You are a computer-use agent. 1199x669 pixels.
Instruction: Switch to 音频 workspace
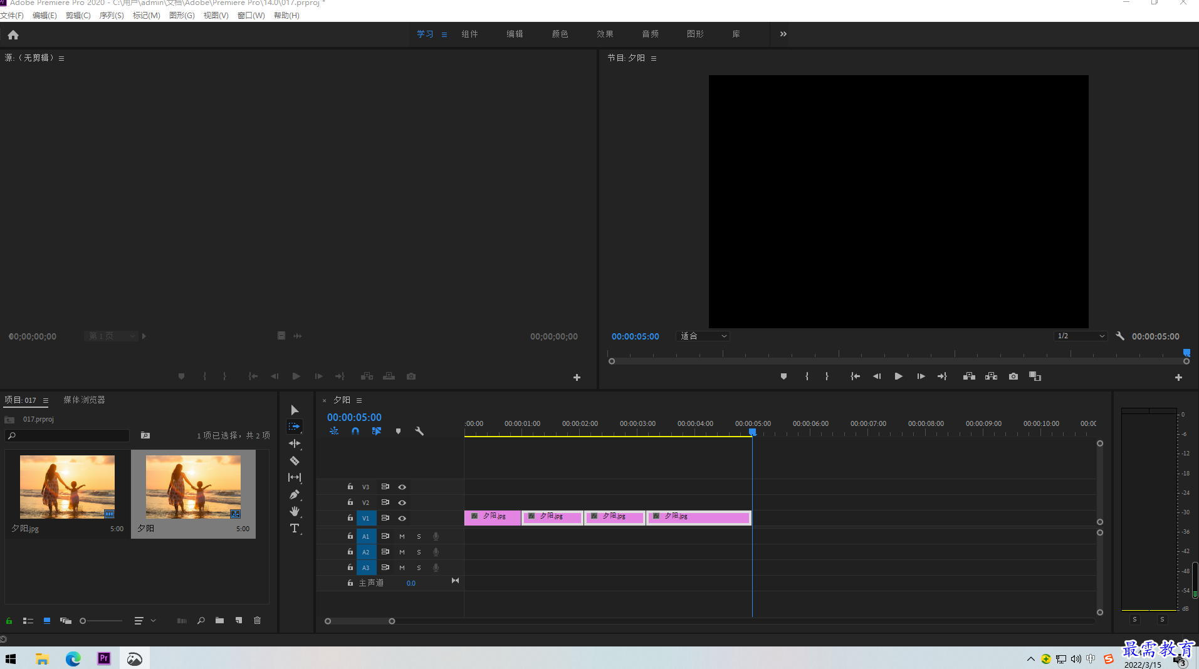pyautogui.click(x=650, y=34)
